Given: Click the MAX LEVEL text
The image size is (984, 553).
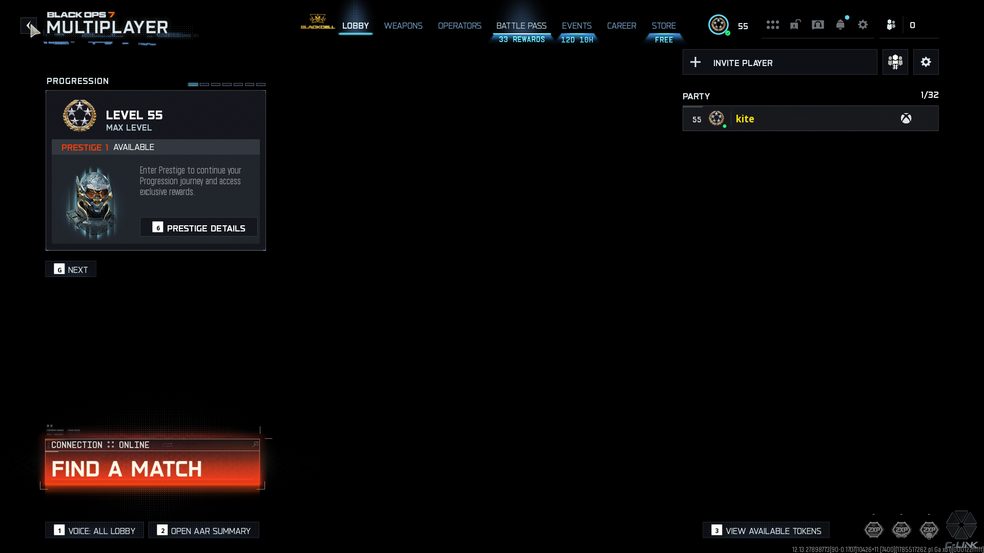Looking at the screenshot, I should 129,128.
